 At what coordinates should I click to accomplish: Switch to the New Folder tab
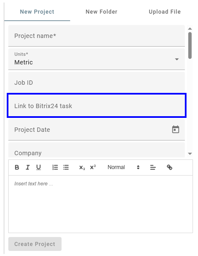[102, 12]
